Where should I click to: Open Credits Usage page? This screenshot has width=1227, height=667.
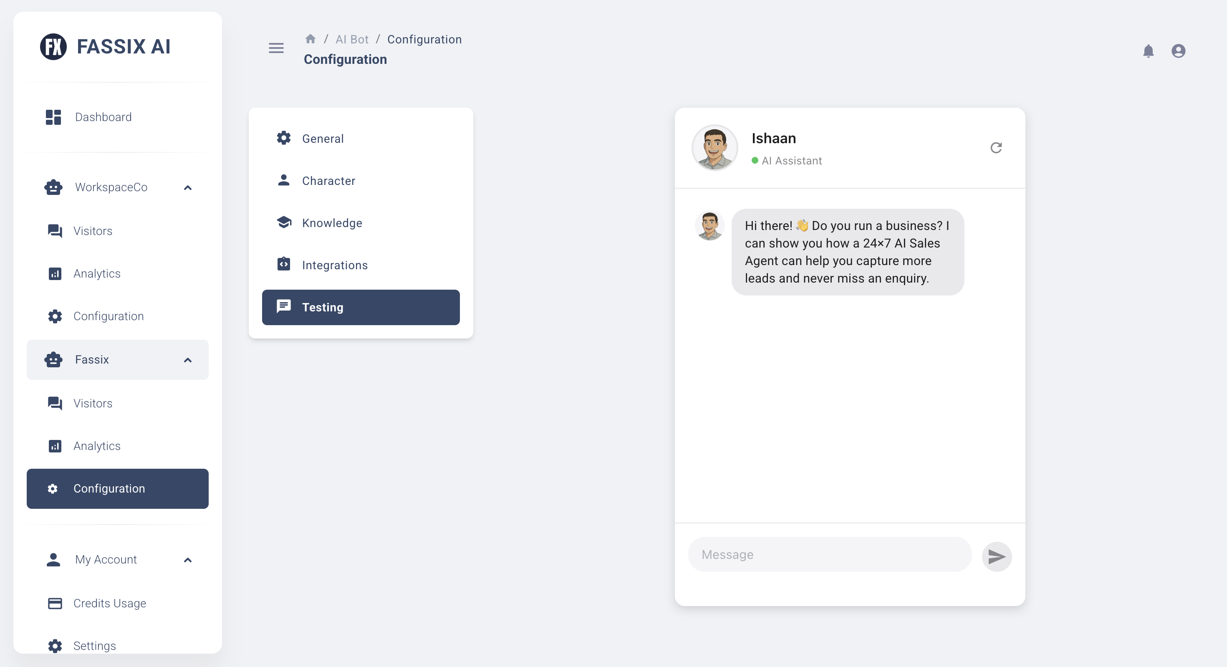pos(109,603)
